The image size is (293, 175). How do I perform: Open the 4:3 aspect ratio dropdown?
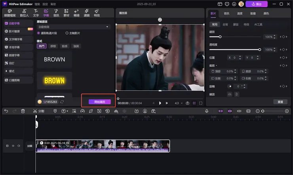tap(179, 103)
